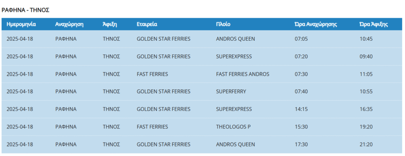
Task: Click FAST FERRIES company in 07:30 row
Action: [152, 74]
